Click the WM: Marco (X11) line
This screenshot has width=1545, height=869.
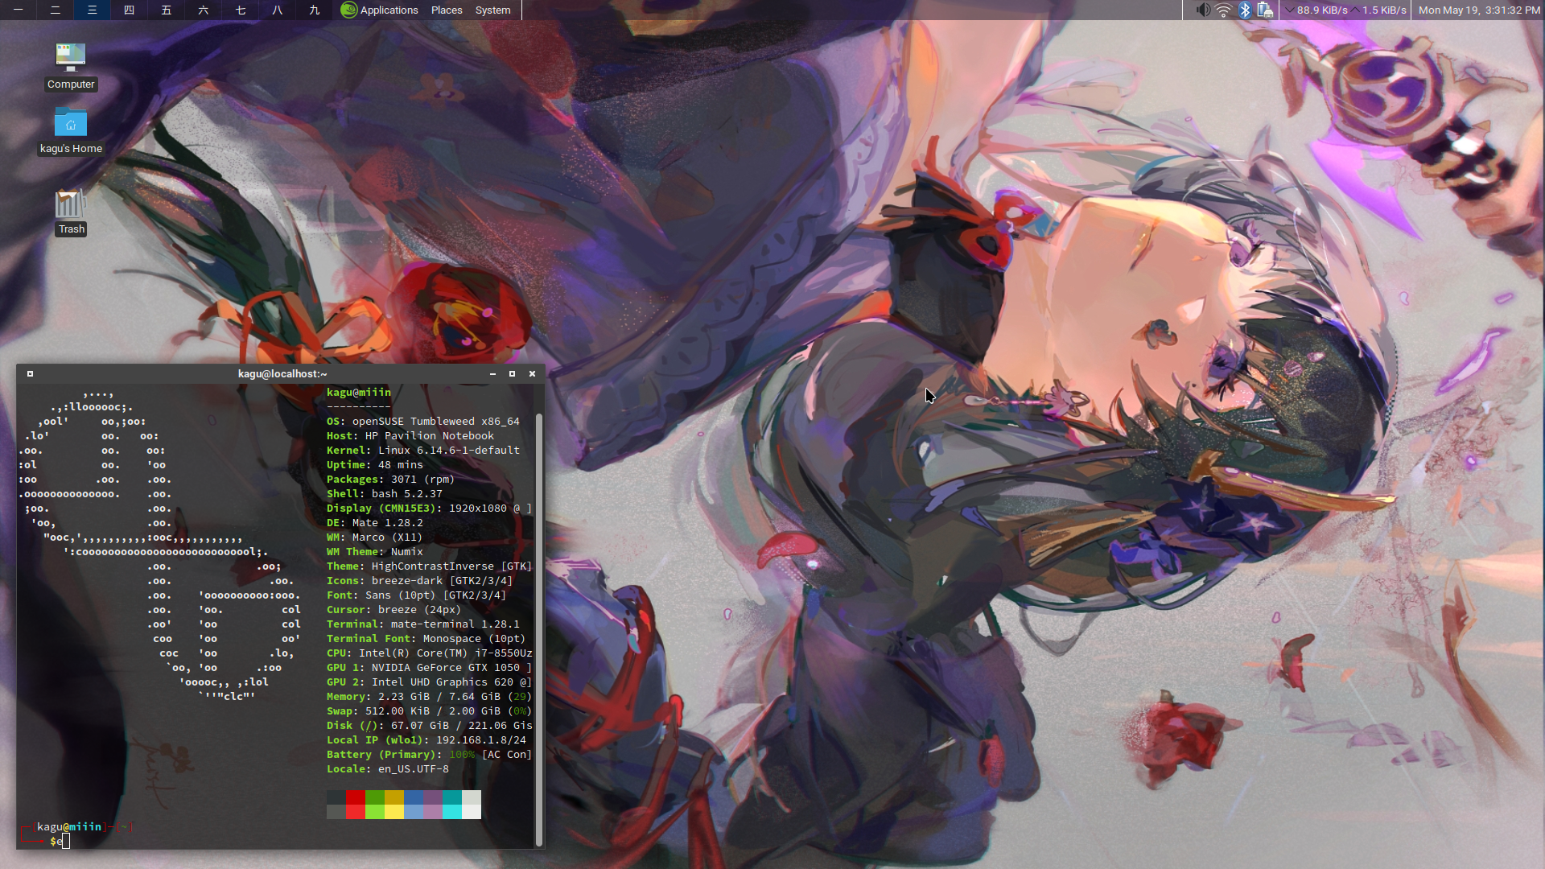pyautogui.click(x=375, y=537)
